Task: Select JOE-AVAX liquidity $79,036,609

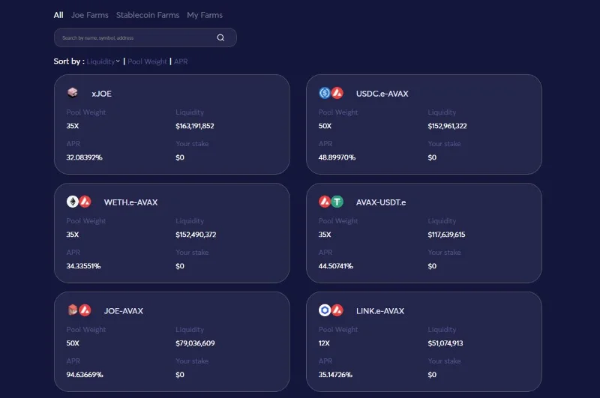Action: coord(195,343)
